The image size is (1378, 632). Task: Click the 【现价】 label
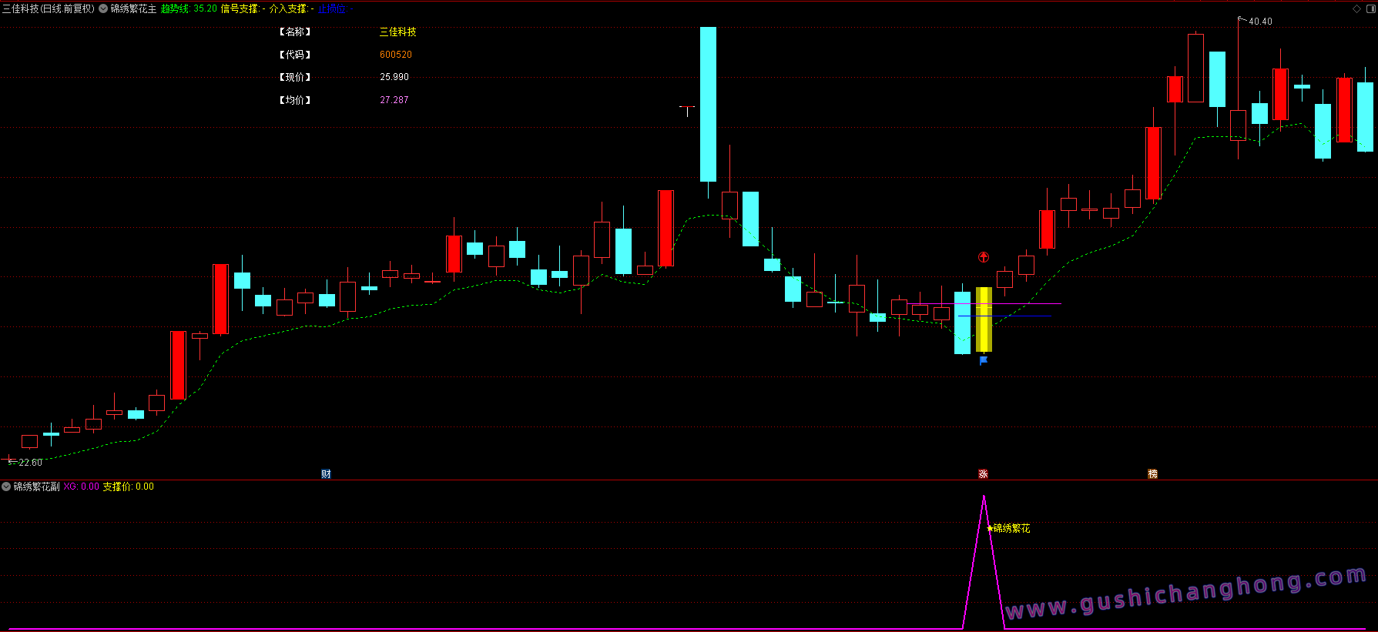click(295, 77)
